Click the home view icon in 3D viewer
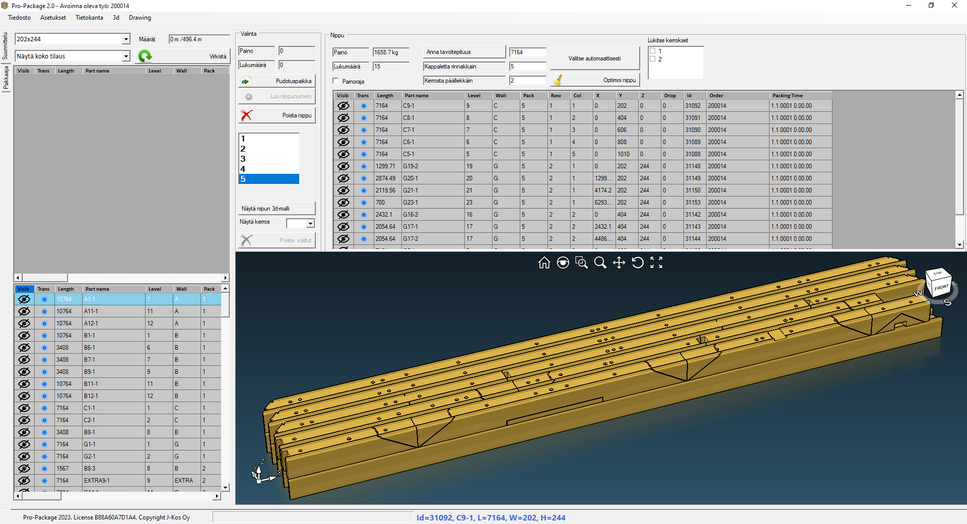The image size is (967, 524). (x=544, y=263)
